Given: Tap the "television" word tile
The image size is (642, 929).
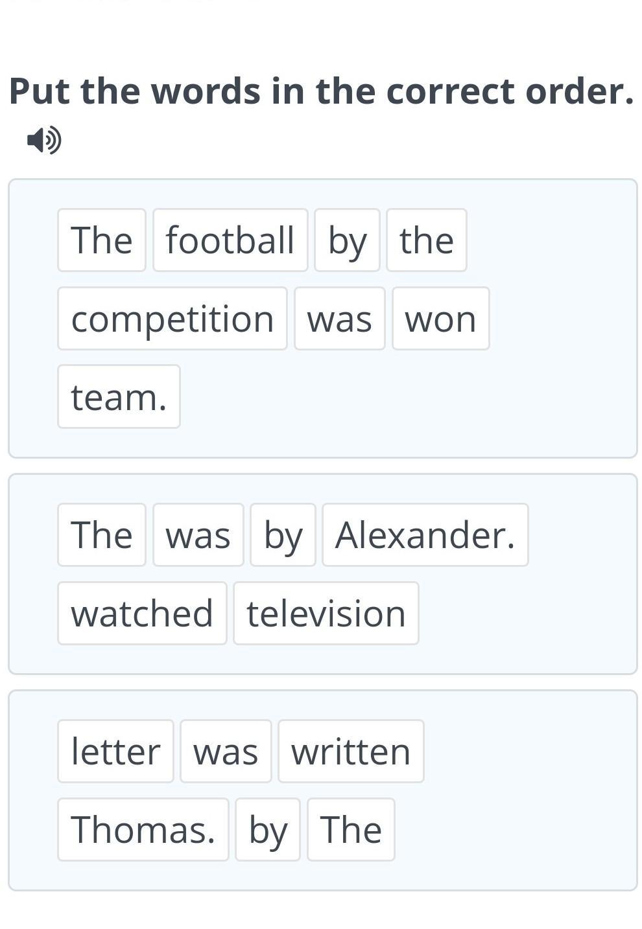Looking at the screenshot, I should coord(326,614).
